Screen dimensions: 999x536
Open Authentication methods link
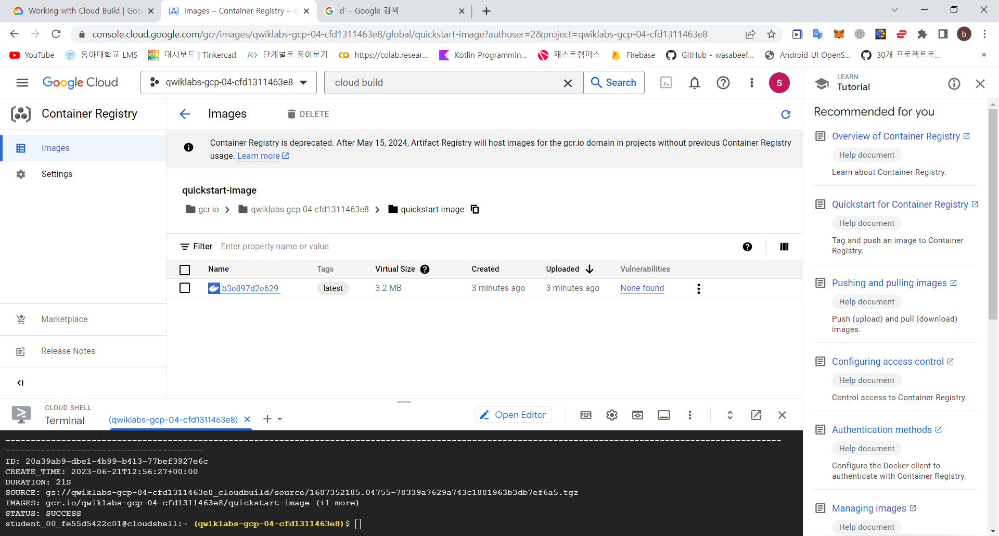pyautogui.click(x=887, y=430)
